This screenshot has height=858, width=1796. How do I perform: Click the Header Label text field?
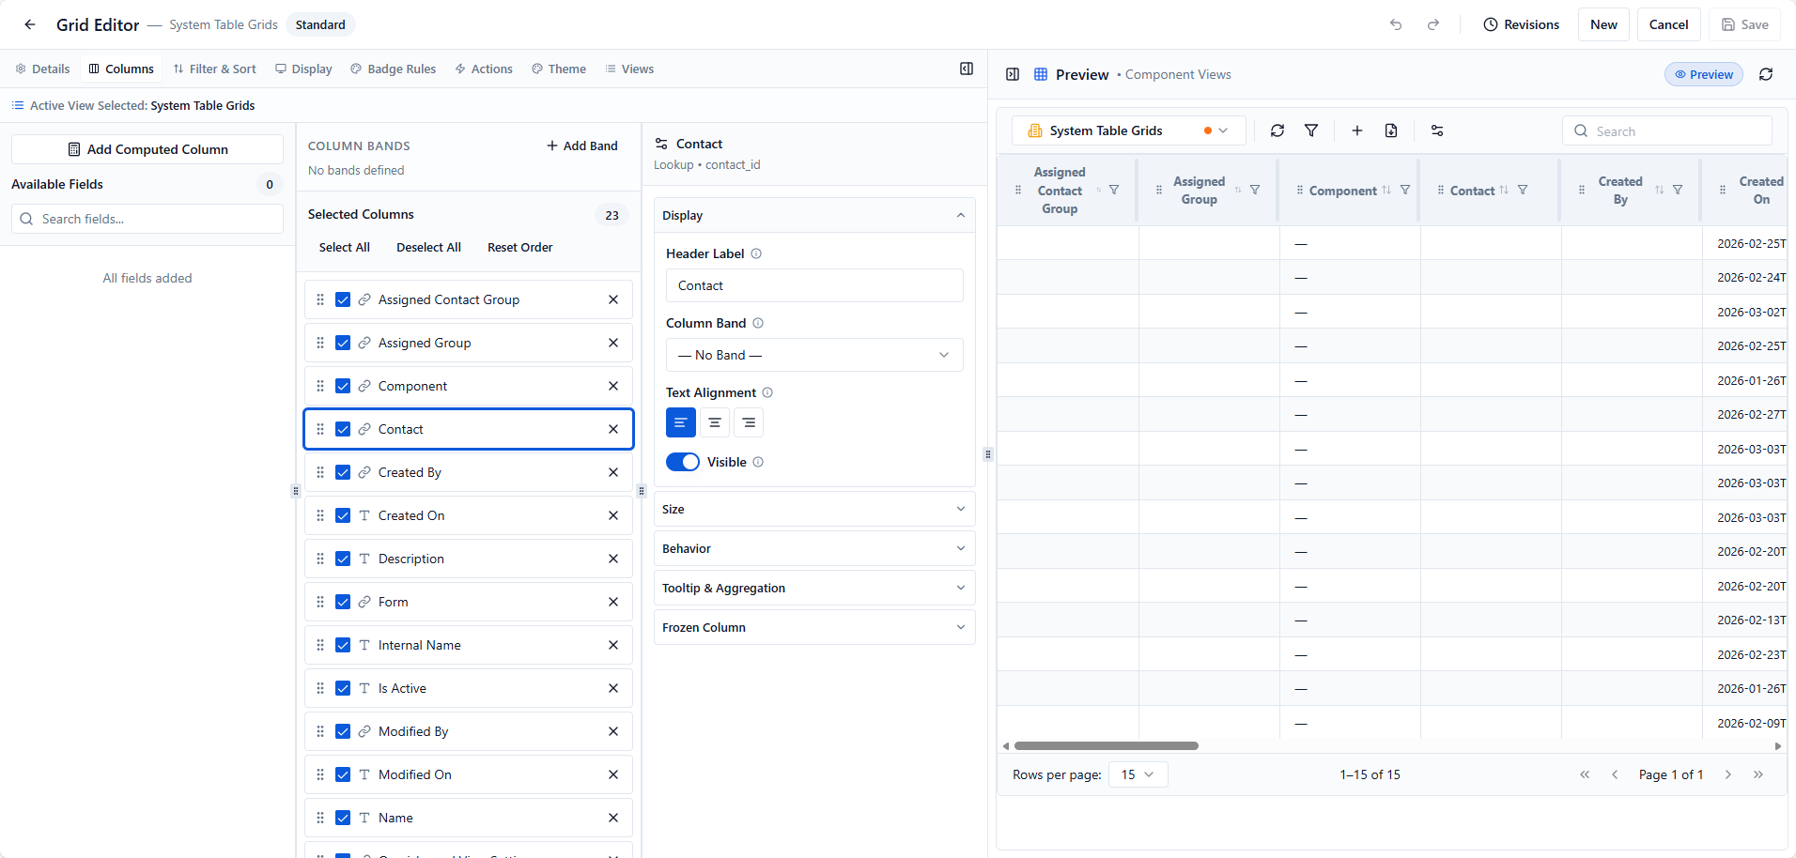coord(814,285)
